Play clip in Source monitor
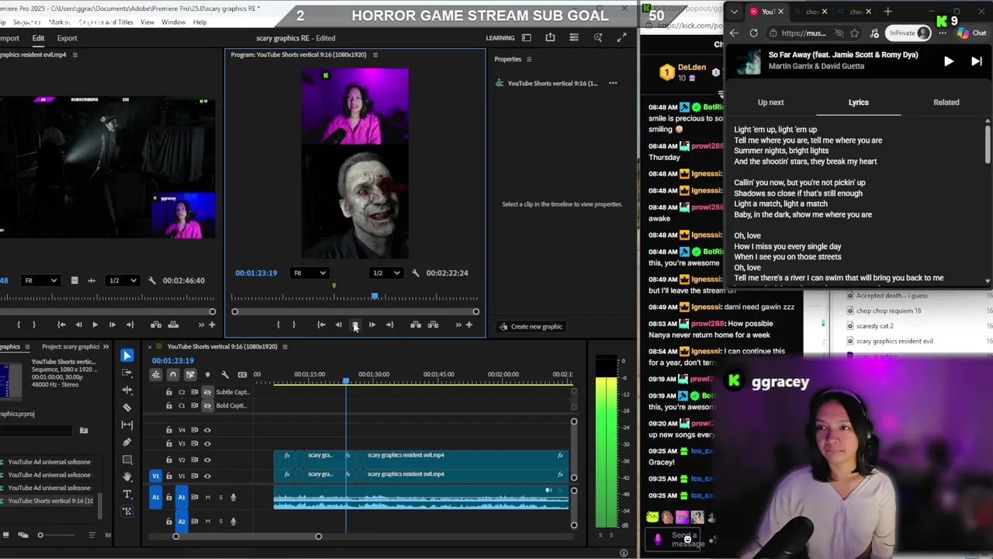The image size is (993, 559). pyautogui.click(x=95, y=325)
